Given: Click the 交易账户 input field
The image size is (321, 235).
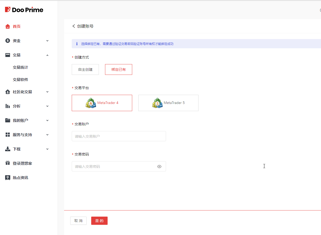Looking at the screenshot, I should [119, 136].
